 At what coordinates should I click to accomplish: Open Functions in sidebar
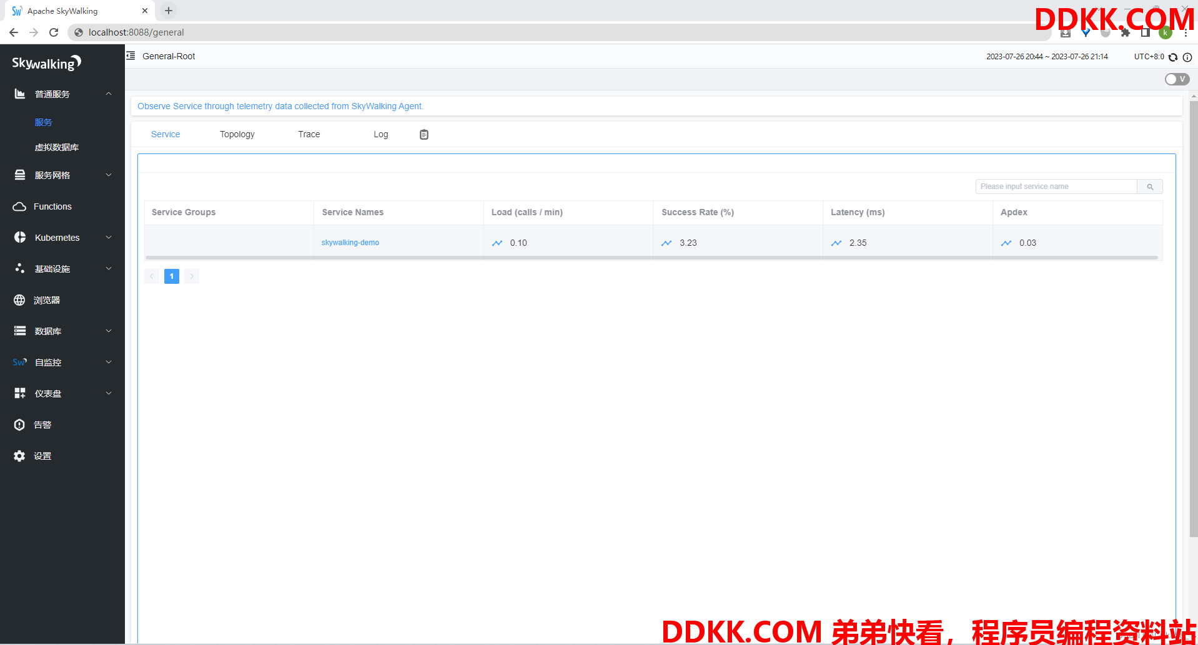tap(52, 206)
